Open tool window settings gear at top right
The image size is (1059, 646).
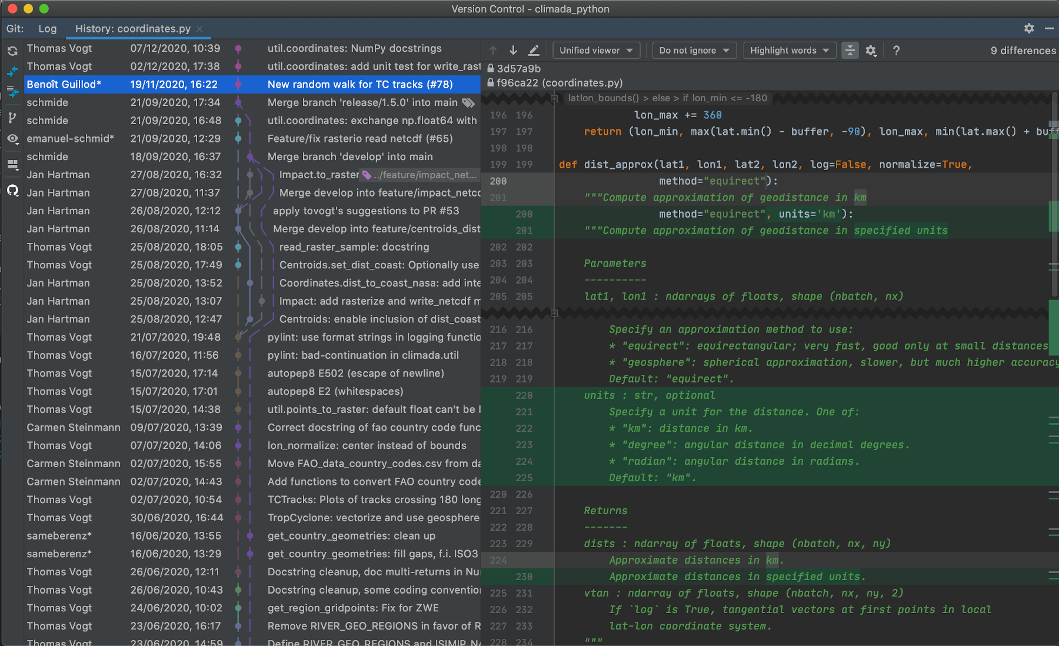point(1028,28)
